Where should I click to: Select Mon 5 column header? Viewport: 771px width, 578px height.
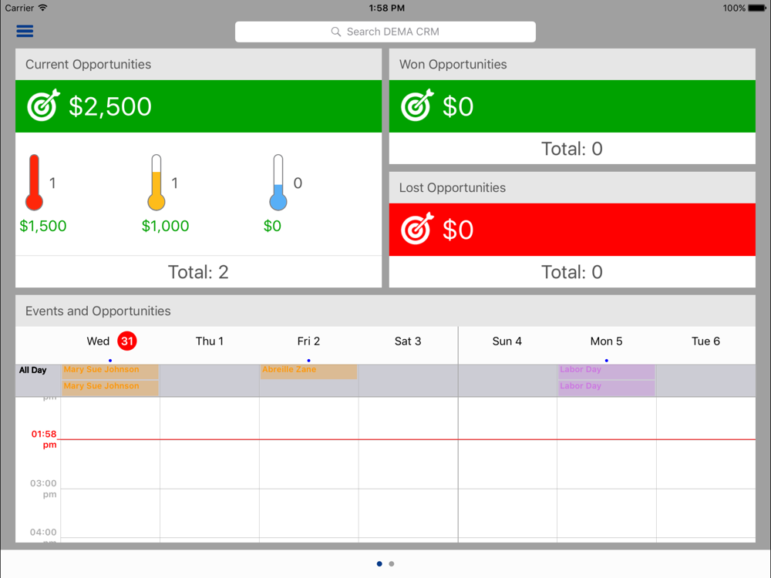coord(606,341)
